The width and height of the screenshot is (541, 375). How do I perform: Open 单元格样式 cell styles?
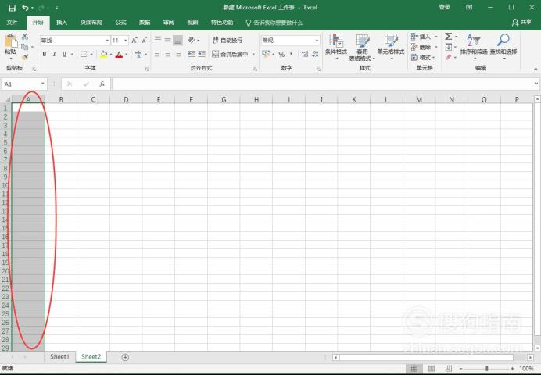pyautogui.click(x=391, y=46)
